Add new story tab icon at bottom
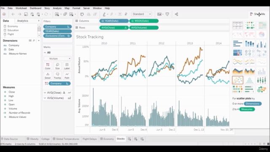Image resolution: width=270 pixels, height=152 pixels. point(142,139)
